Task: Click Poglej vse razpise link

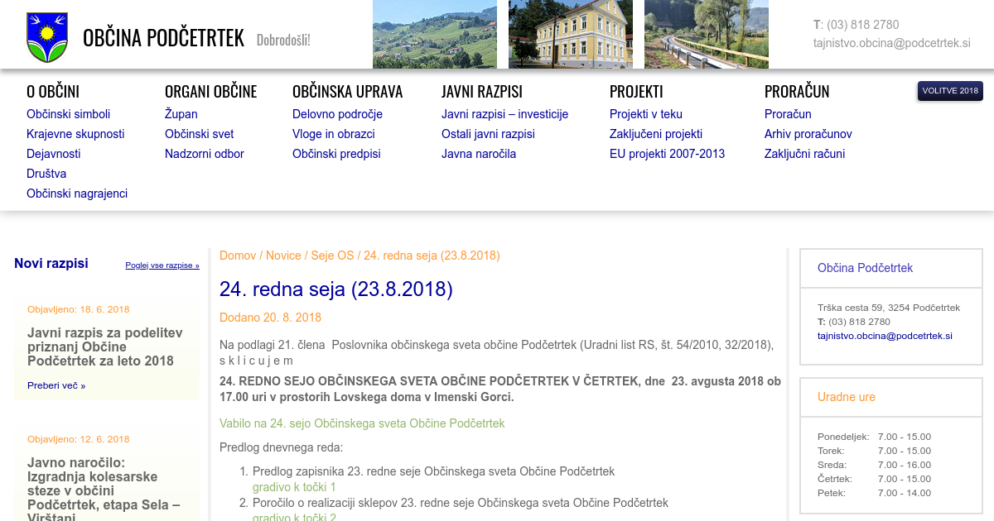Action: click(162, 265)
